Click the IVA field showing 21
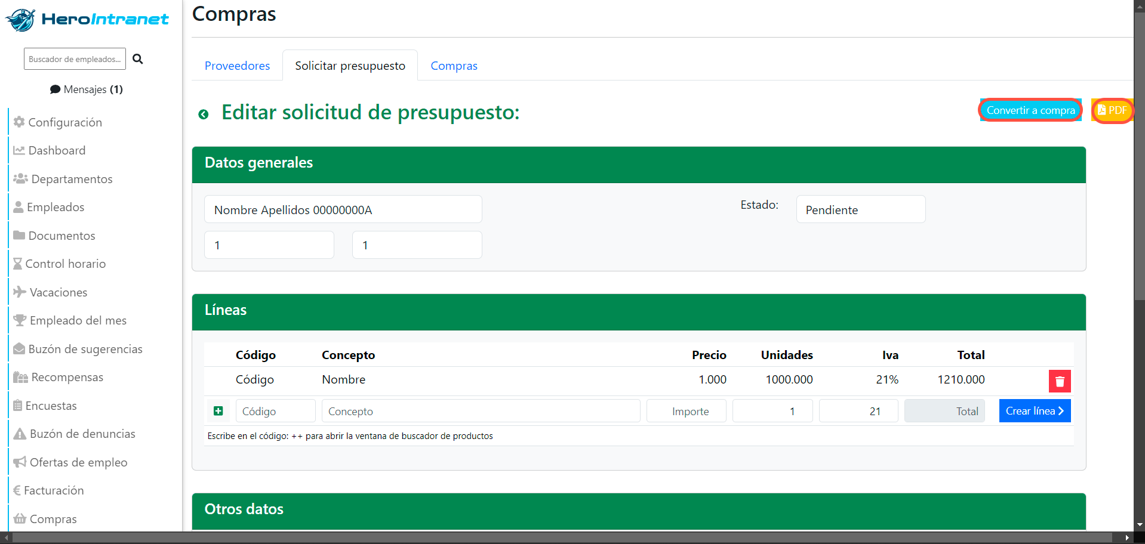Screen dimensions: 1145x544 [858, 411]
